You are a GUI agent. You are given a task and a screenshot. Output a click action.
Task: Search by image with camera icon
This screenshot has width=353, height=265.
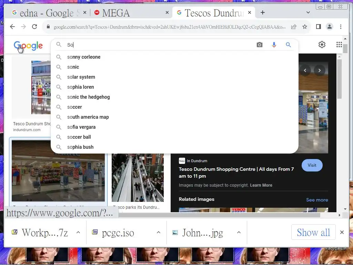coord(260,45)
